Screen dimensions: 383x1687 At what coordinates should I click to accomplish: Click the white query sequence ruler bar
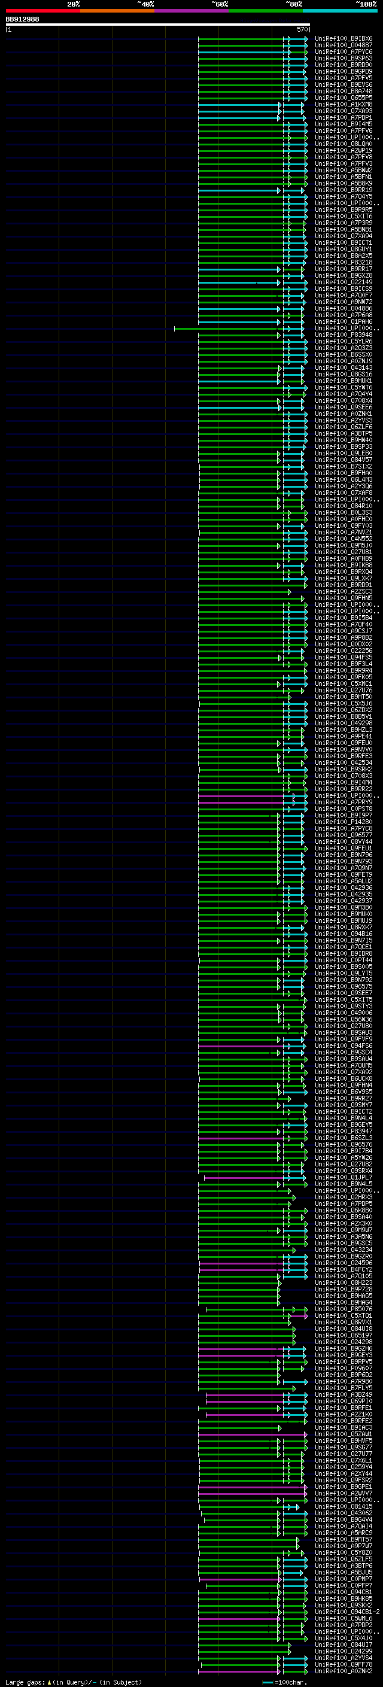[158, 24]
